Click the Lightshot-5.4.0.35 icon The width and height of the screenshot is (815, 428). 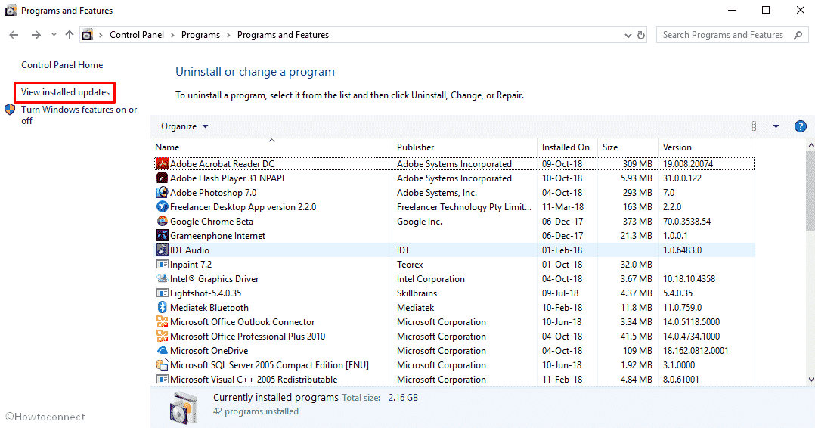point(162,293)
